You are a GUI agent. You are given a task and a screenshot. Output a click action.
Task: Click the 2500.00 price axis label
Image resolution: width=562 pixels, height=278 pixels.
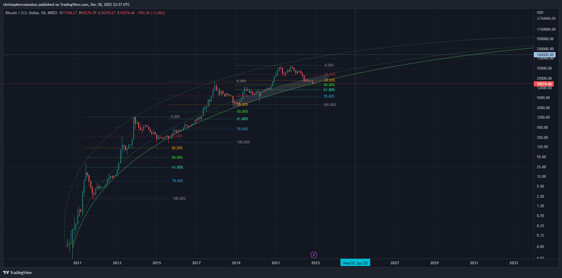[x=543, y=108]
